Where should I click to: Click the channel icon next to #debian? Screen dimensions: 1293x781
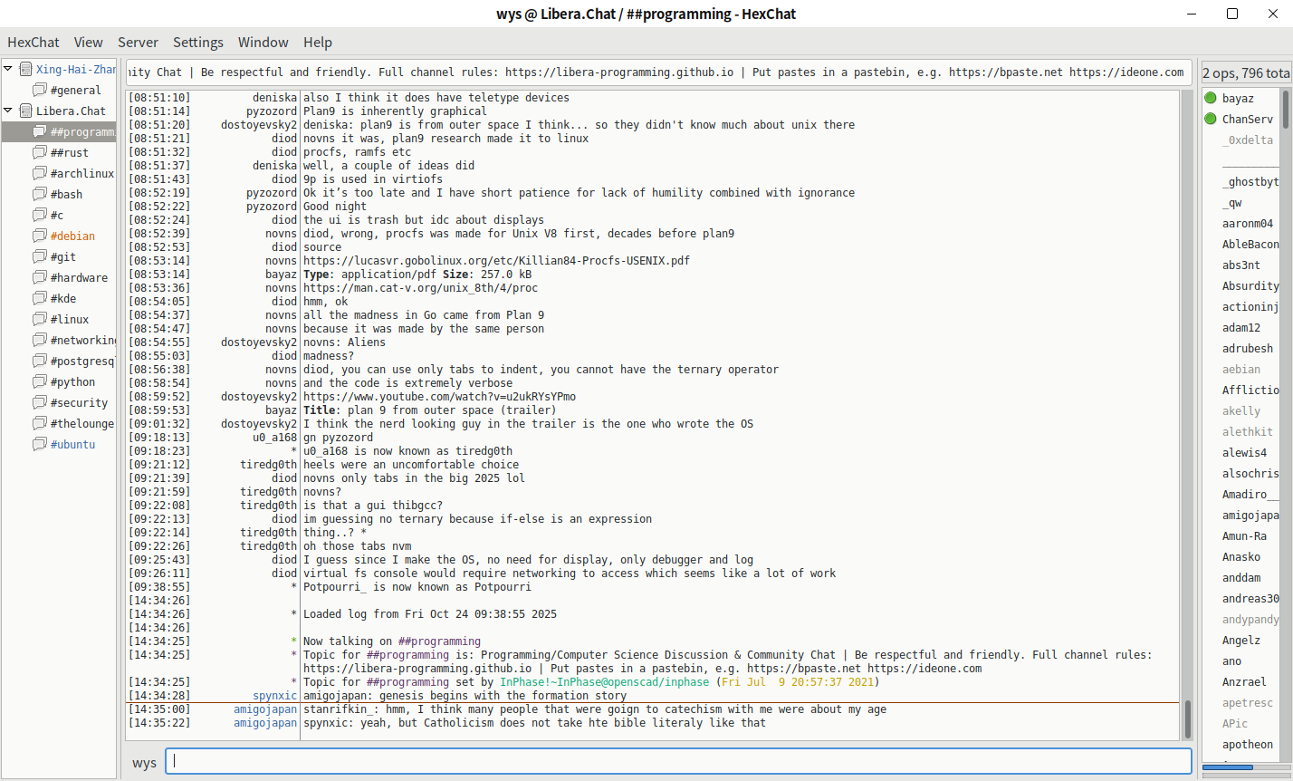40,236
